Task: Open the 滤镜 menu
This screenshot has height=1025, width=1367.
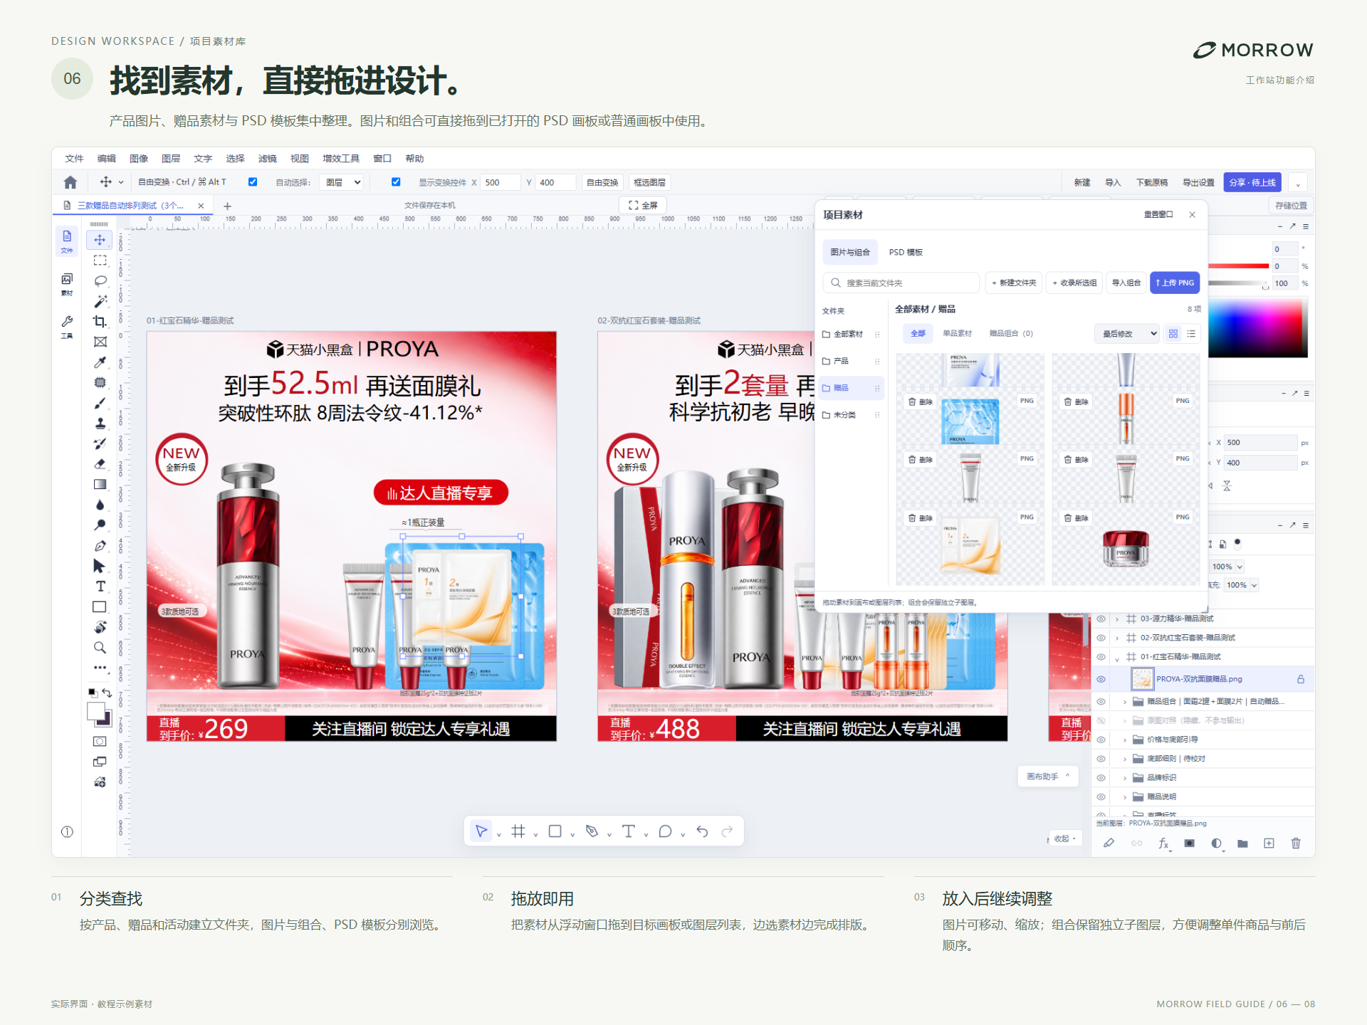Action: (267, 158)
